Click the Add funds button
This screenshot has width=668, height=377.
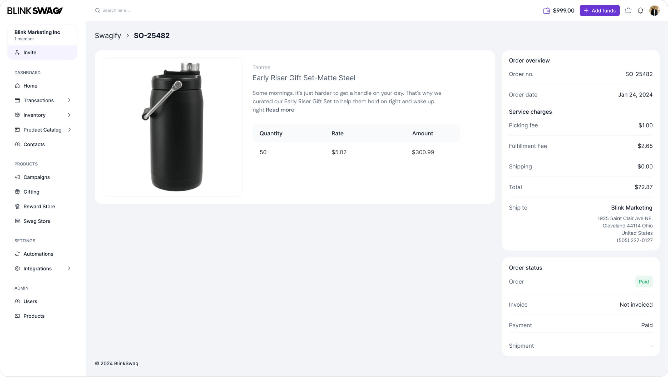(x=600, y=10)
